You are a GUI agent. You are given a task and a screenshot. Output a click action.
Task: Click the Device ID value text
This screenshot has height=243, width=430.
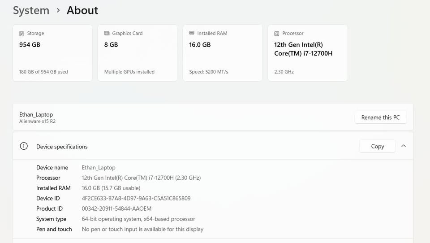point(136,198)
